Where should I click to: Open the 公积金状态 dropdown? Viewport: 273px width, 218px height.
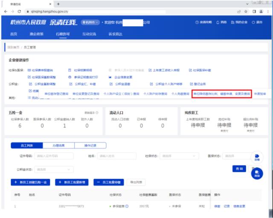point(54,170)
